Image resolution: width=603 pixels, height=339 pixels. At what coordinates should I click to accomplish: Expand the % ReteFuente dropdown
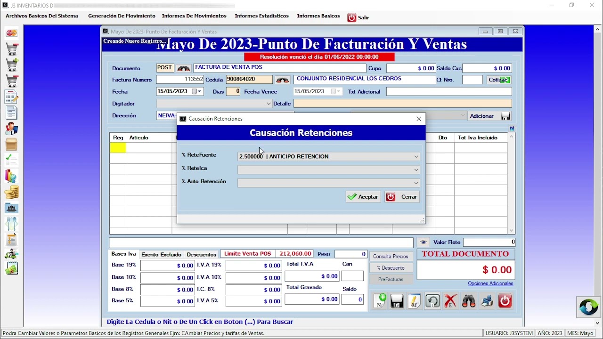click(x=416, y=156)
